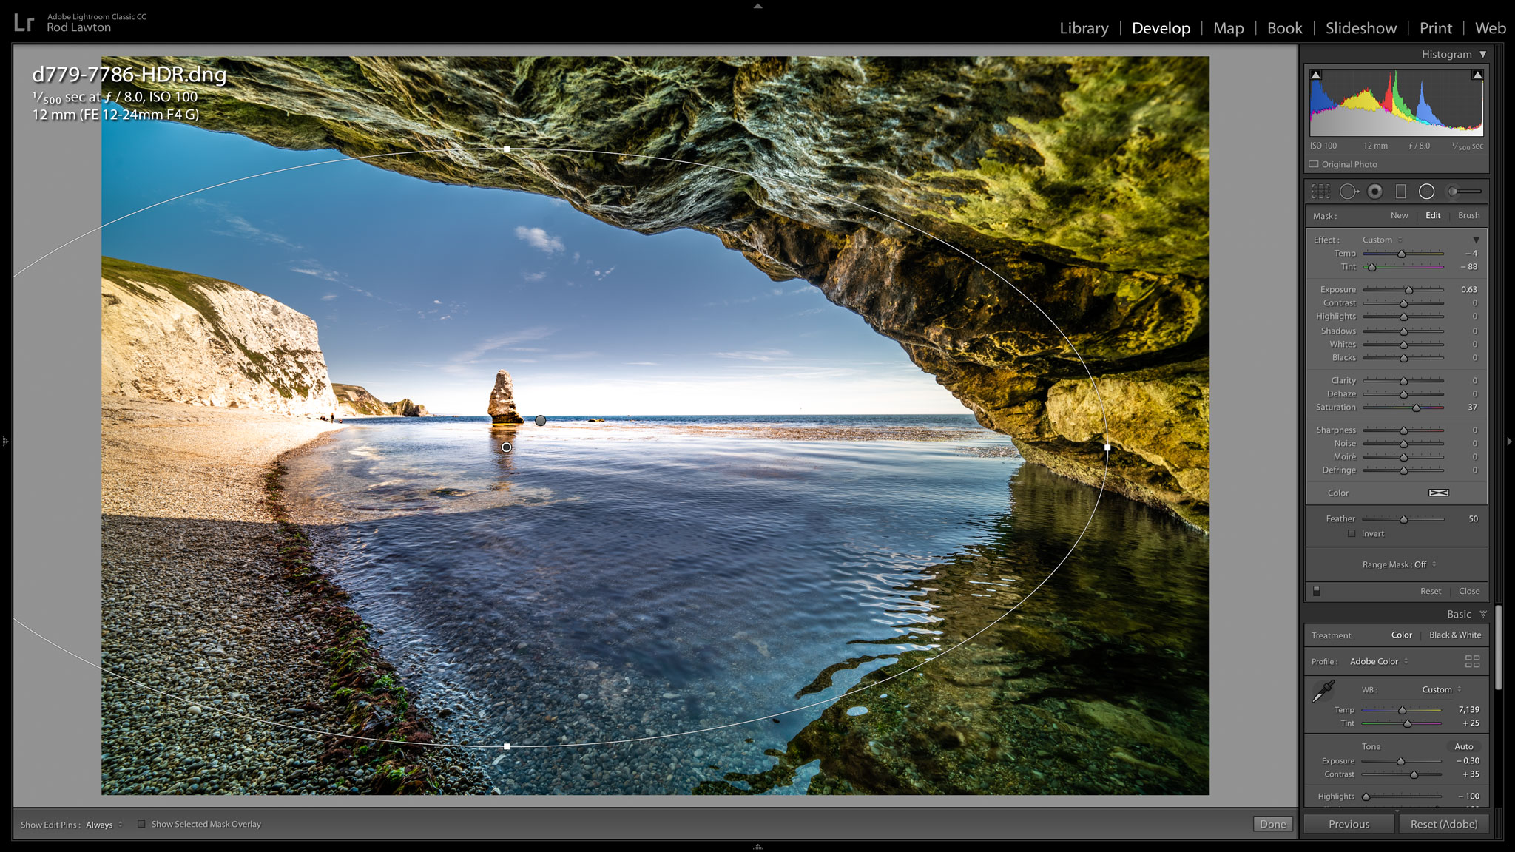Toggle the Original Photo checkbox
This screenshot has width=1515, height=852.
(x=1312, y=164)
